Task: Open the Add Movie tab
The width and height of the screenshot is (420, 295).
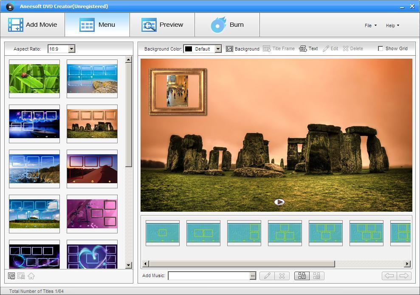Action: 32,25
